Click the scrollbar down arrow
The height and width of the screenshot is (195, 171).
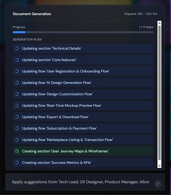159,166
